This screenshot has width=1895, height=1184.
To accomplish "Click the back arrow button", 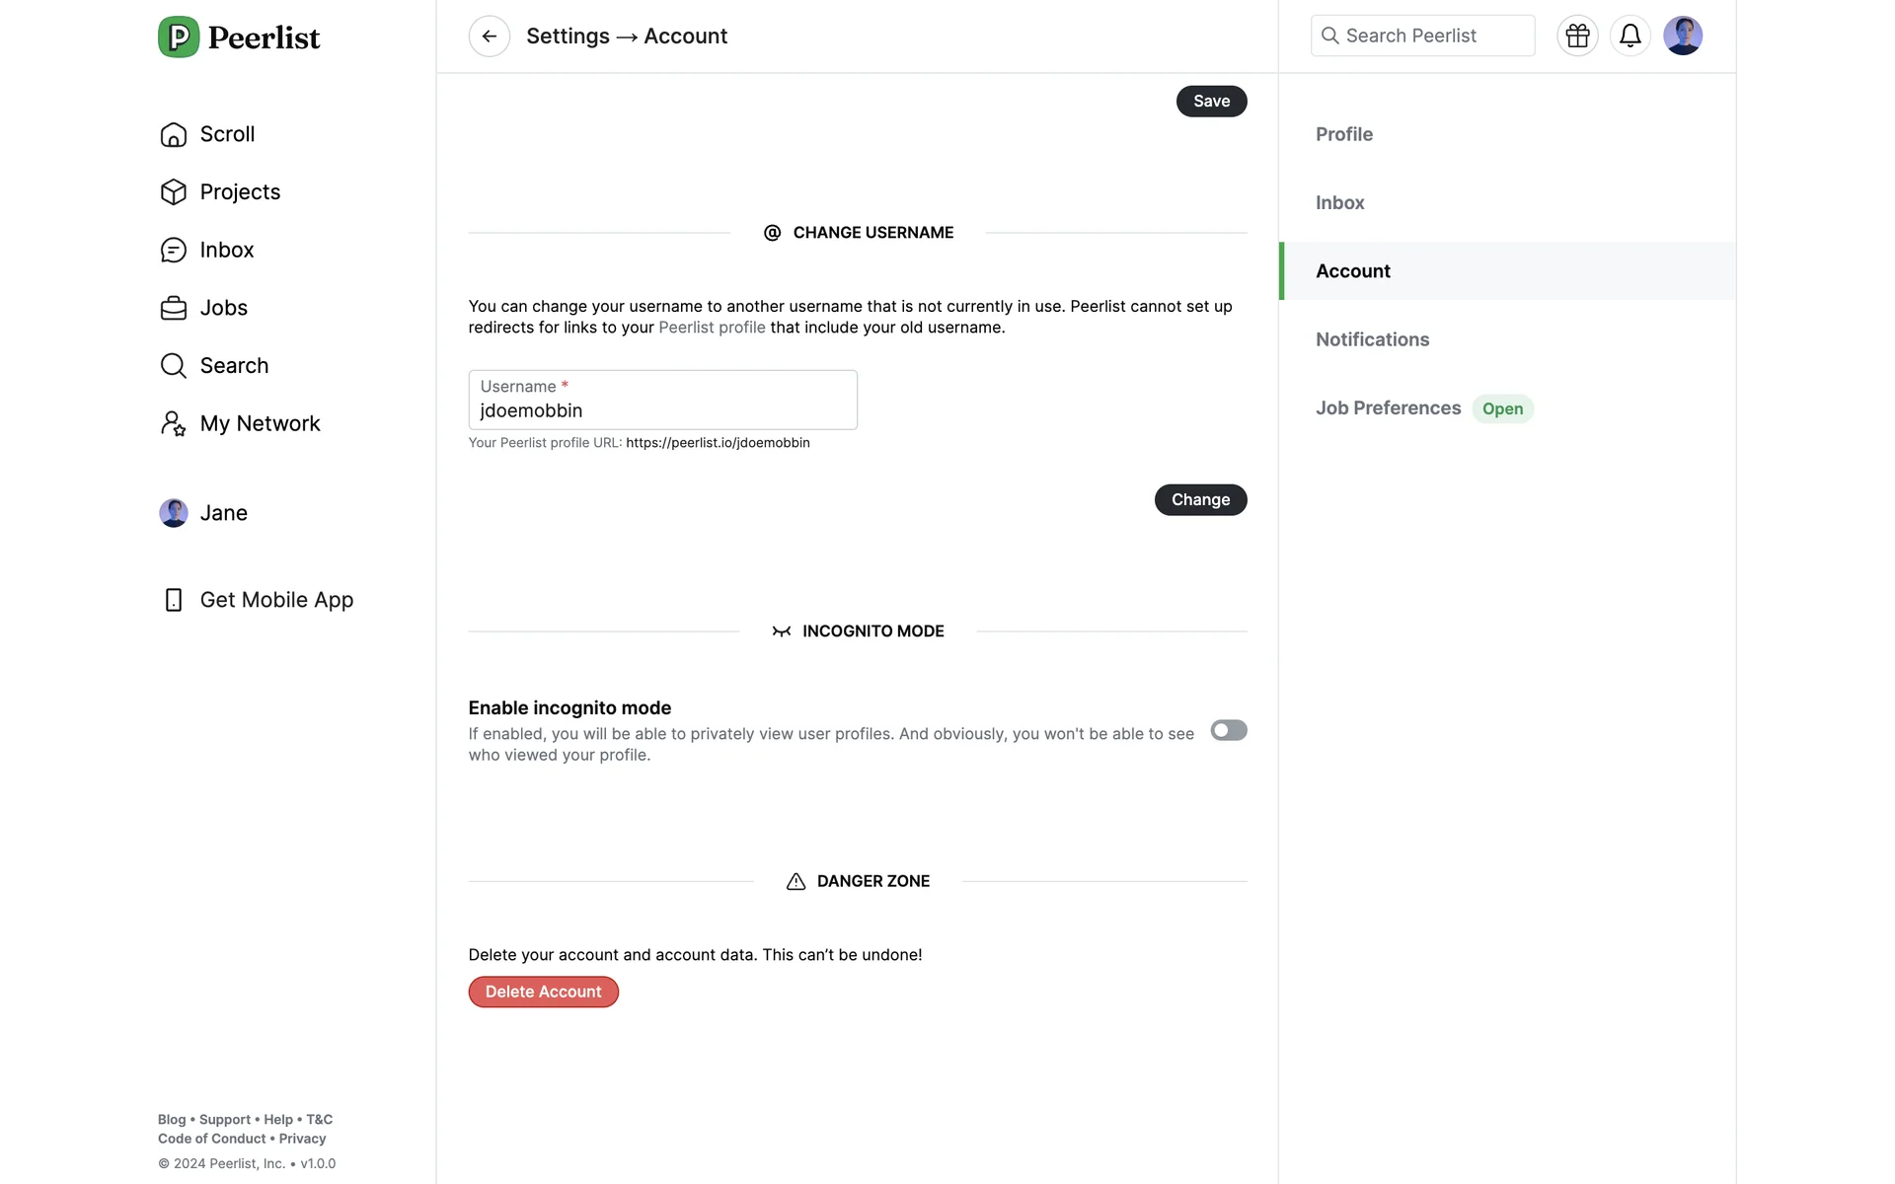I will pyautogui.click(x=489, y=37).
